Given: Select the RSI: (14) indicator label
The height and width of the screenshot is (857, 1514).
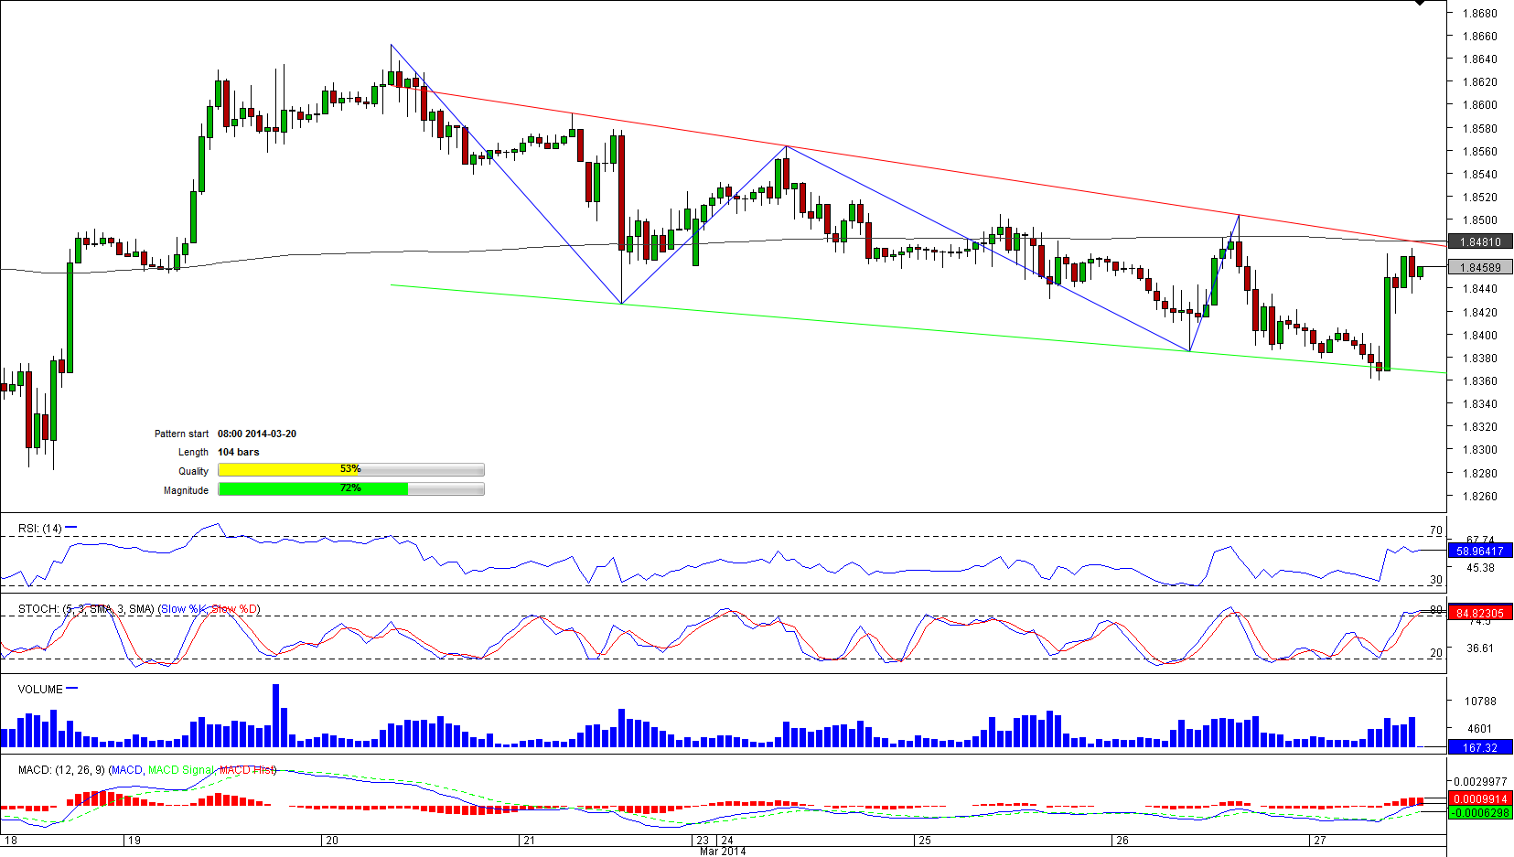Looking at the screenshot, I should click(39, 529).
